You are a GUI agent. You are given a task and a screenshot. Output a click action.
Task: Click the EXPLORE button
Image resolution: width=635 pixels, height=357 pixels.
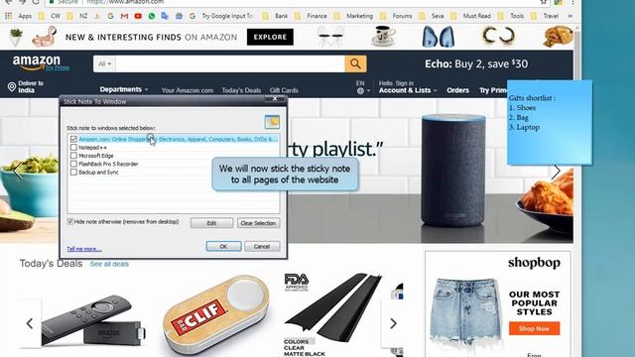point(270,37)
